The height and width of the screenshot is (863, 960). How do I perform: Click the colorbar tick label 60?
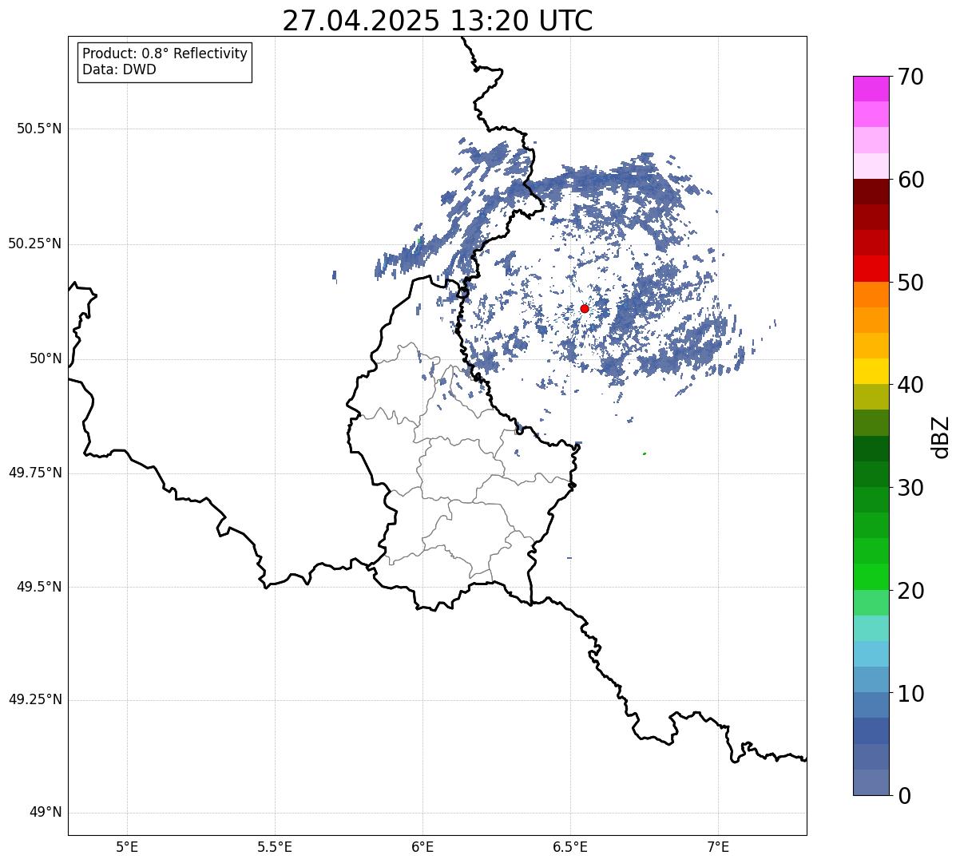pos(910,180)
